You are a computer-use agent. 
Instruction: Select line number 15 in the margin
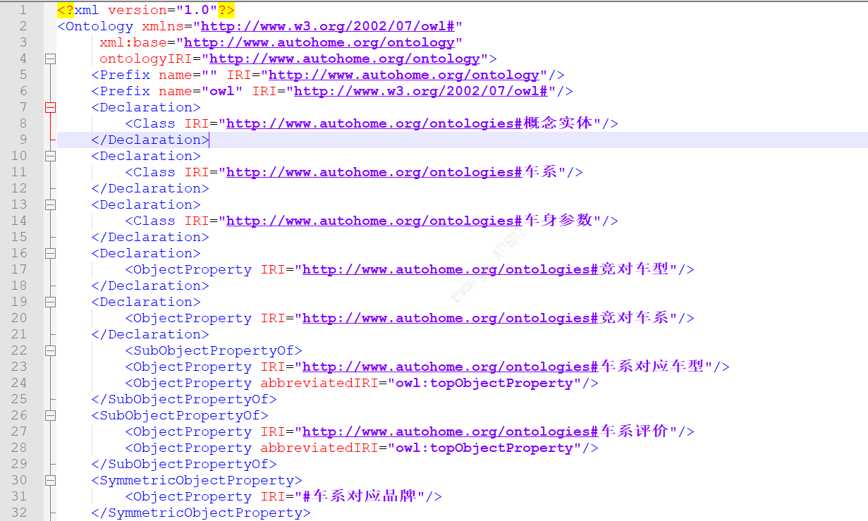[19, 238]
